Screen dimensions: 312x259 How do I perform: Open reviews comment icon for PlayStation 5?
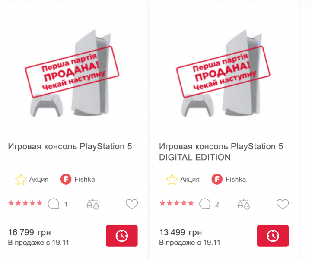(53, 204)
